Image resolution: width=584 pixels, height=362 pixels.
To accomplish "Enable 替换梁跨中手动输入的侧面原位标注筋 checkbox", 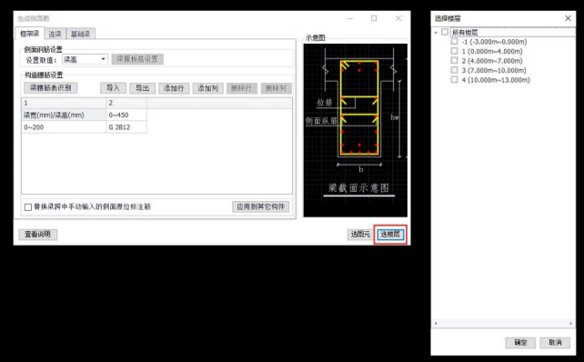I will tap(28, 207).
